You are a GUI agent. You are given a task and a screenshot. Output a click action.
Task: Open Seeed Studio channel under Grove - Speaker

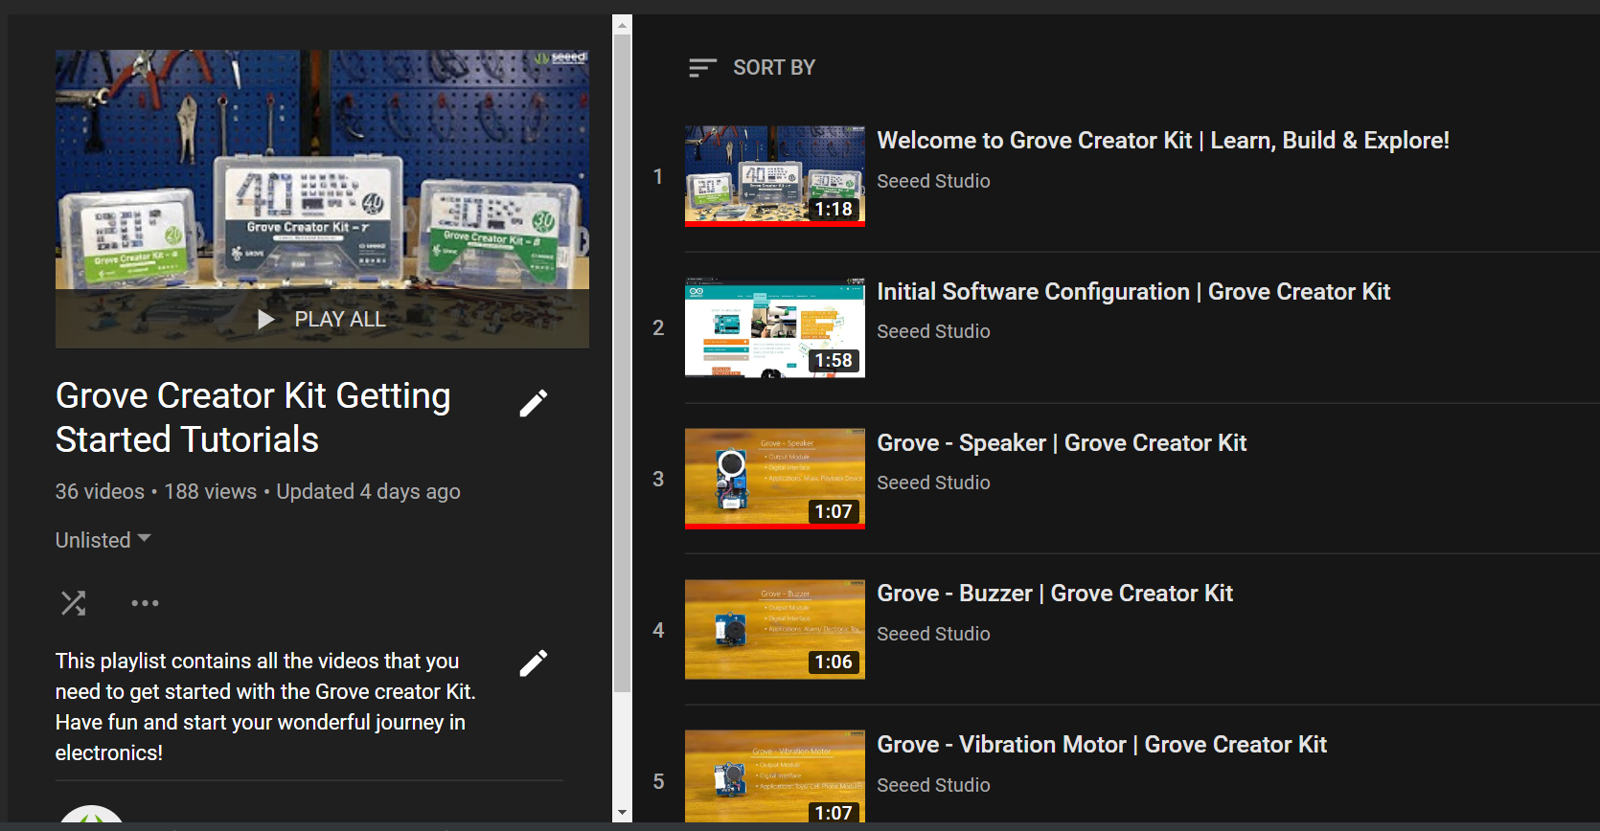tap(933, 483)
